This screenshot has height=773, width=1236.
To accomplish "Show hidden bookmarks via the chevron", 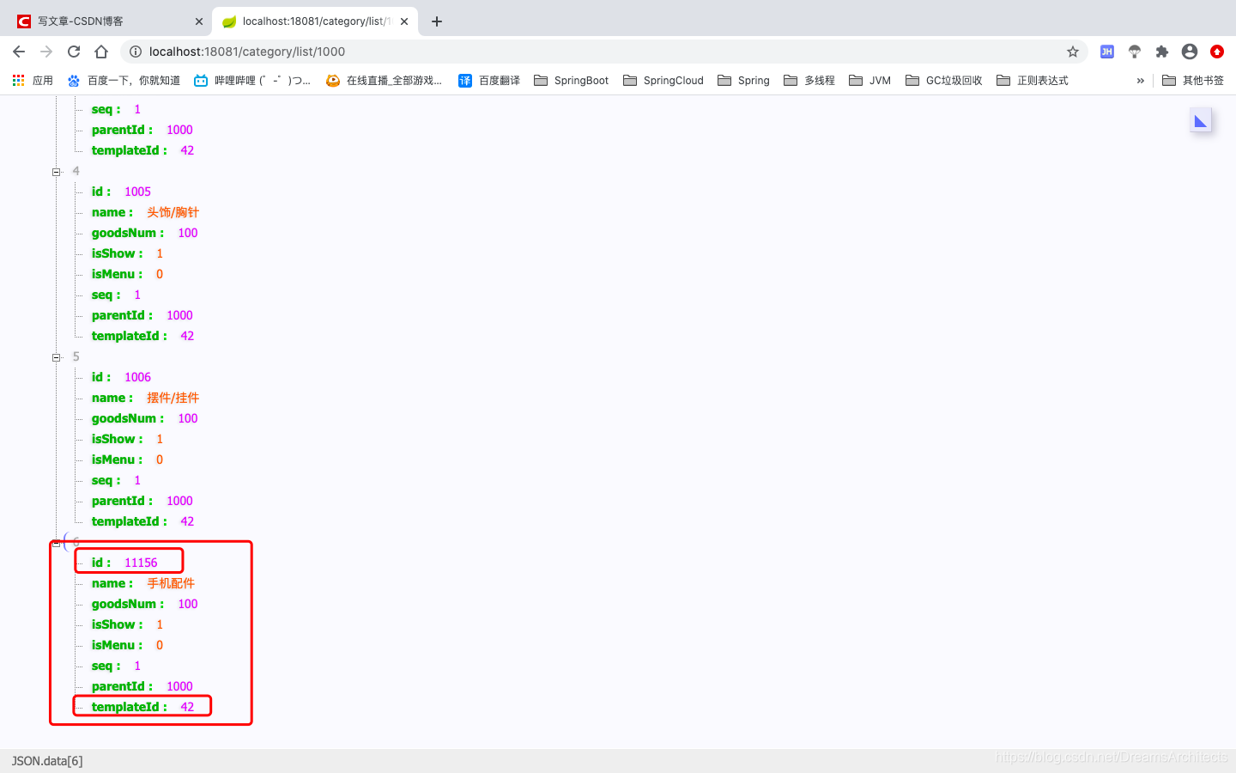I will coord(1141,81).
